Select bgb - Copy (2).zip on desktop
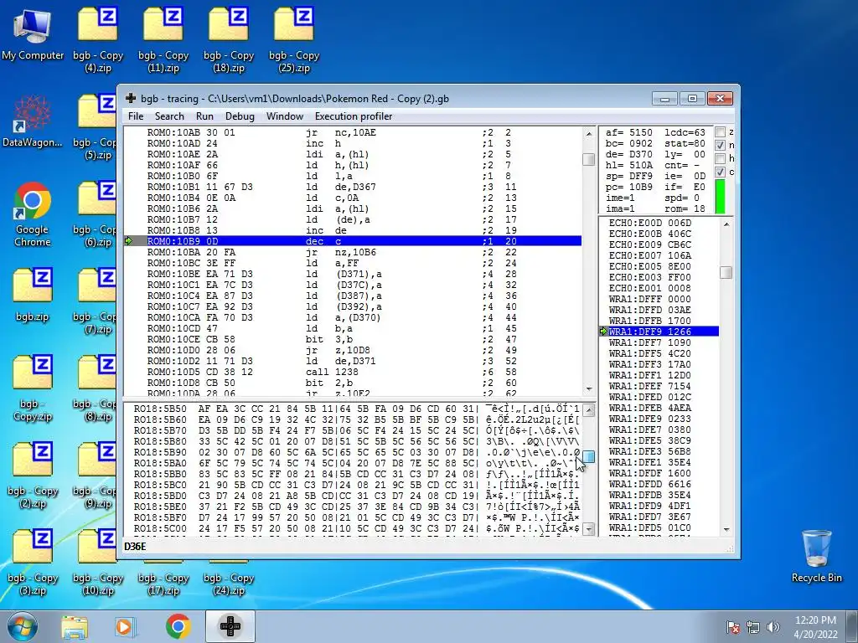 pyautogui.click(x=33, y=476)
